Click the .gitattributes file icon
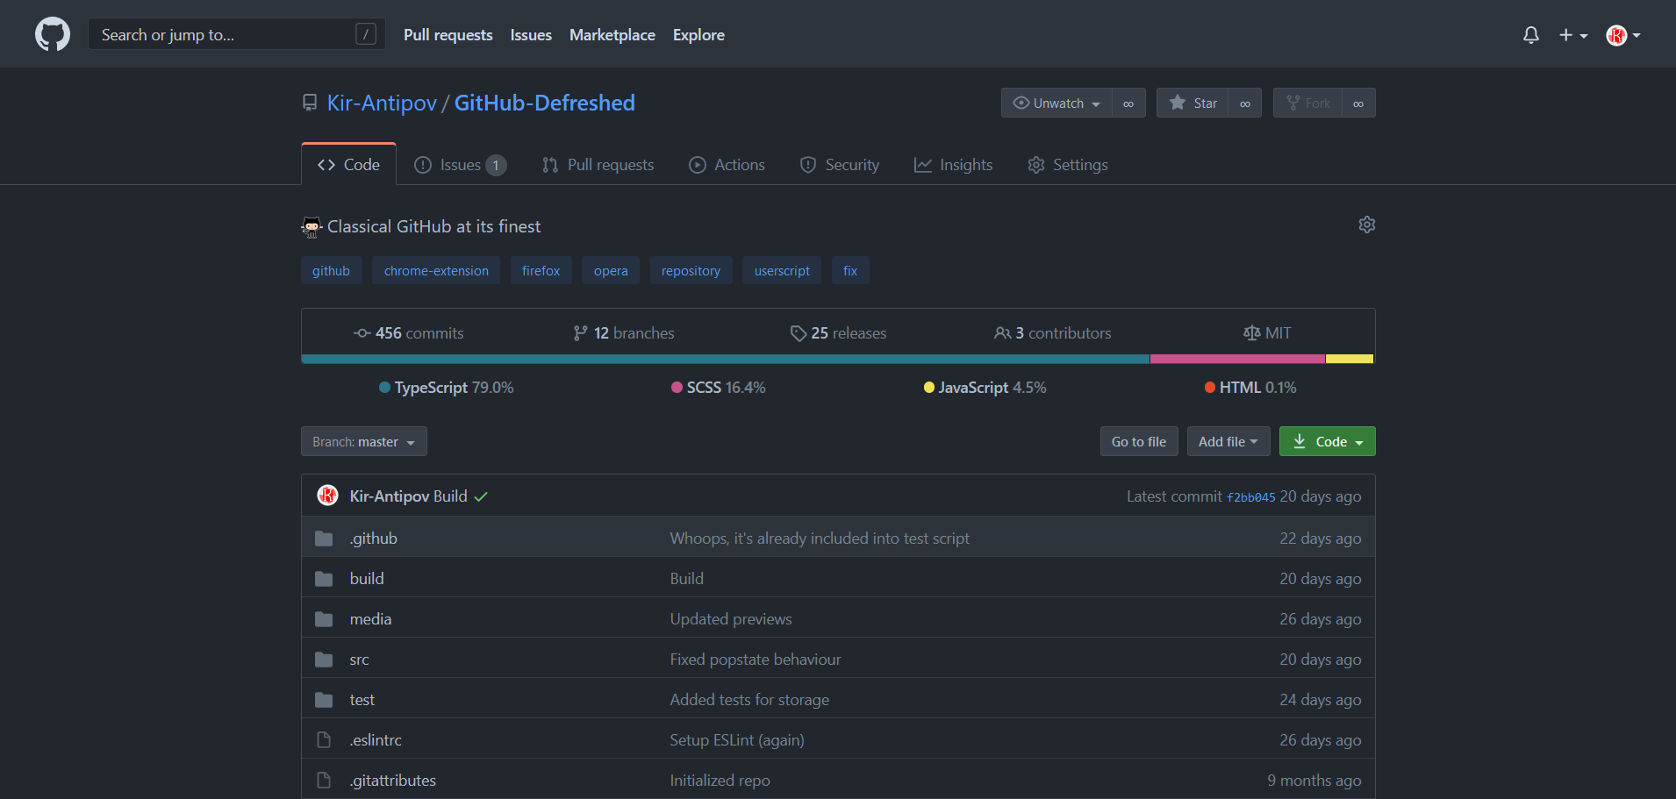This screenshot has width=1676, height=799. pyautogui.click(x=324, y=781)
